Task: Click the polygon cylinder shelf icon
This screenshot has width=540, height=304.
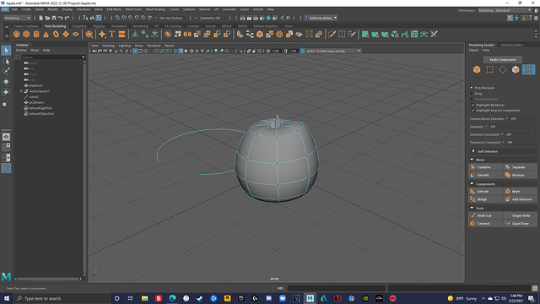Action: [36, 34]
